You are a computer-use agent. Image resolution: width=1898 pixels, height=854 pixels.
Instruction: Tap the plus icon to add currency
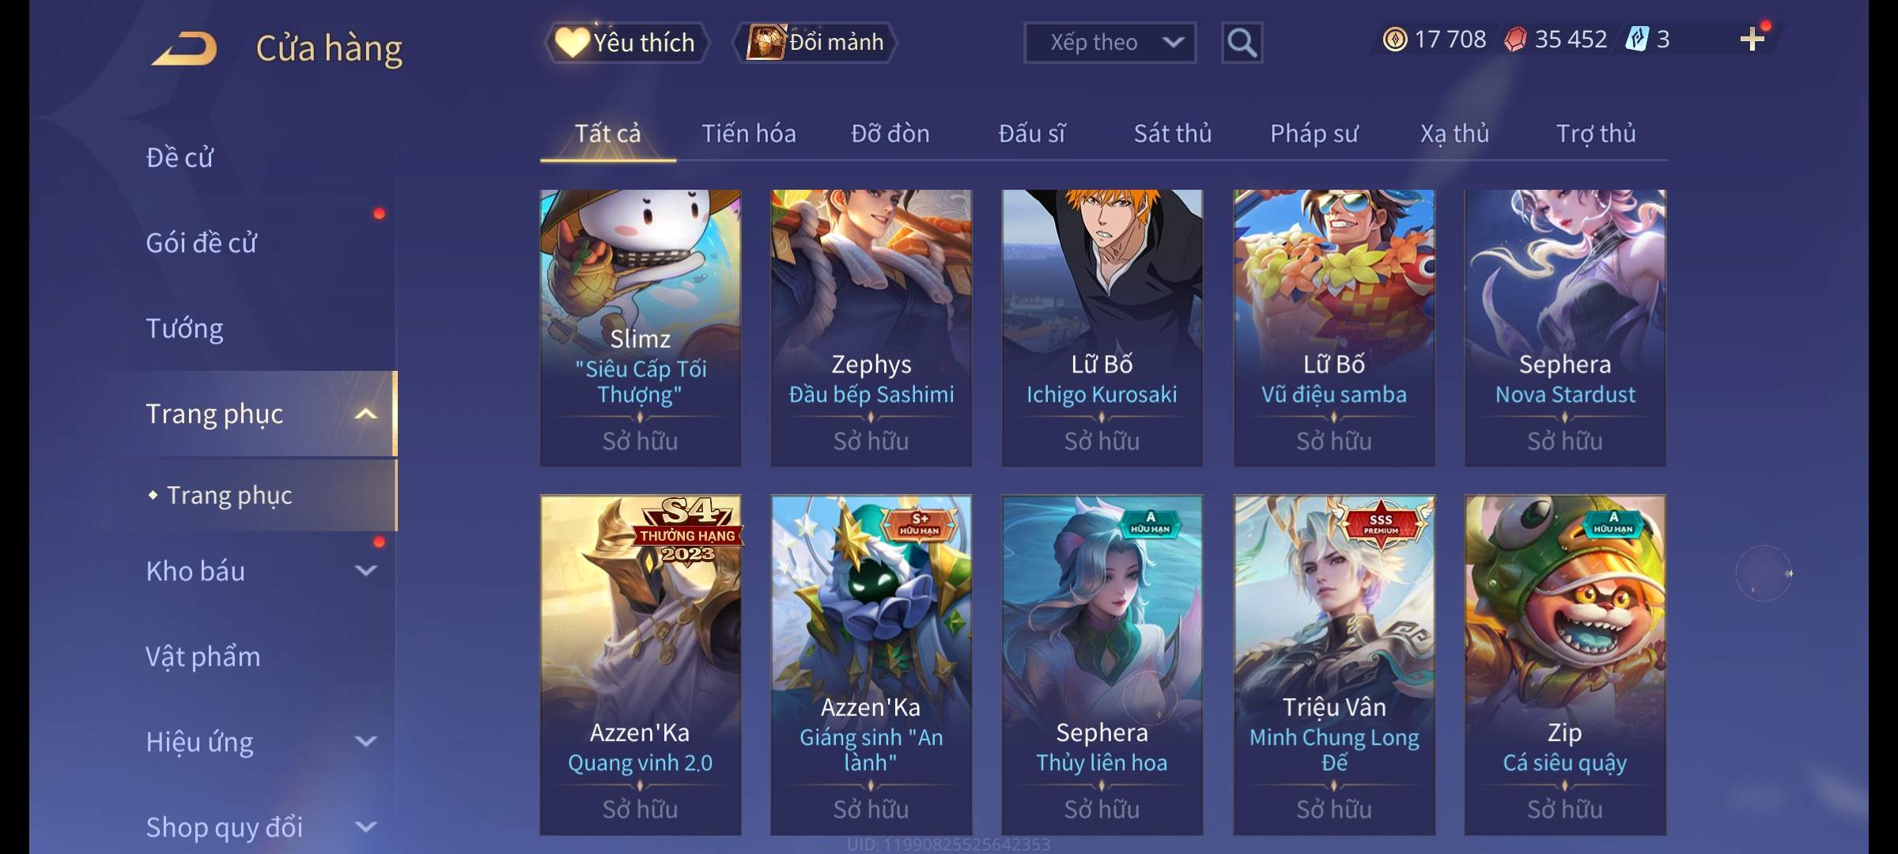1752,39
